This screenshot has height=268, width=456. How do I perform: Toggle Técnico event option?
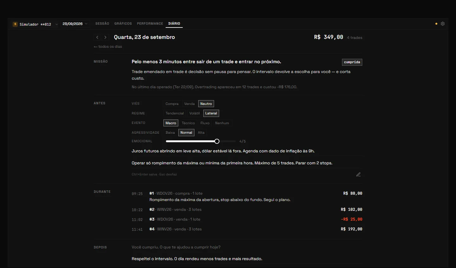click(188, 123)
